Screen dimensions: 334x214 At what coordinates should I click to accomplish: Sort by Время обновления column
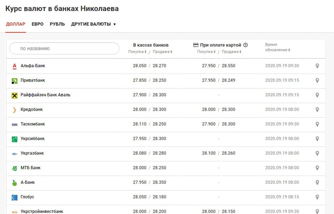coord(277,47)
